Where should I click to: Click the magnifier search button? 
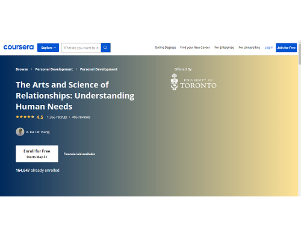(x=106, y=48)
